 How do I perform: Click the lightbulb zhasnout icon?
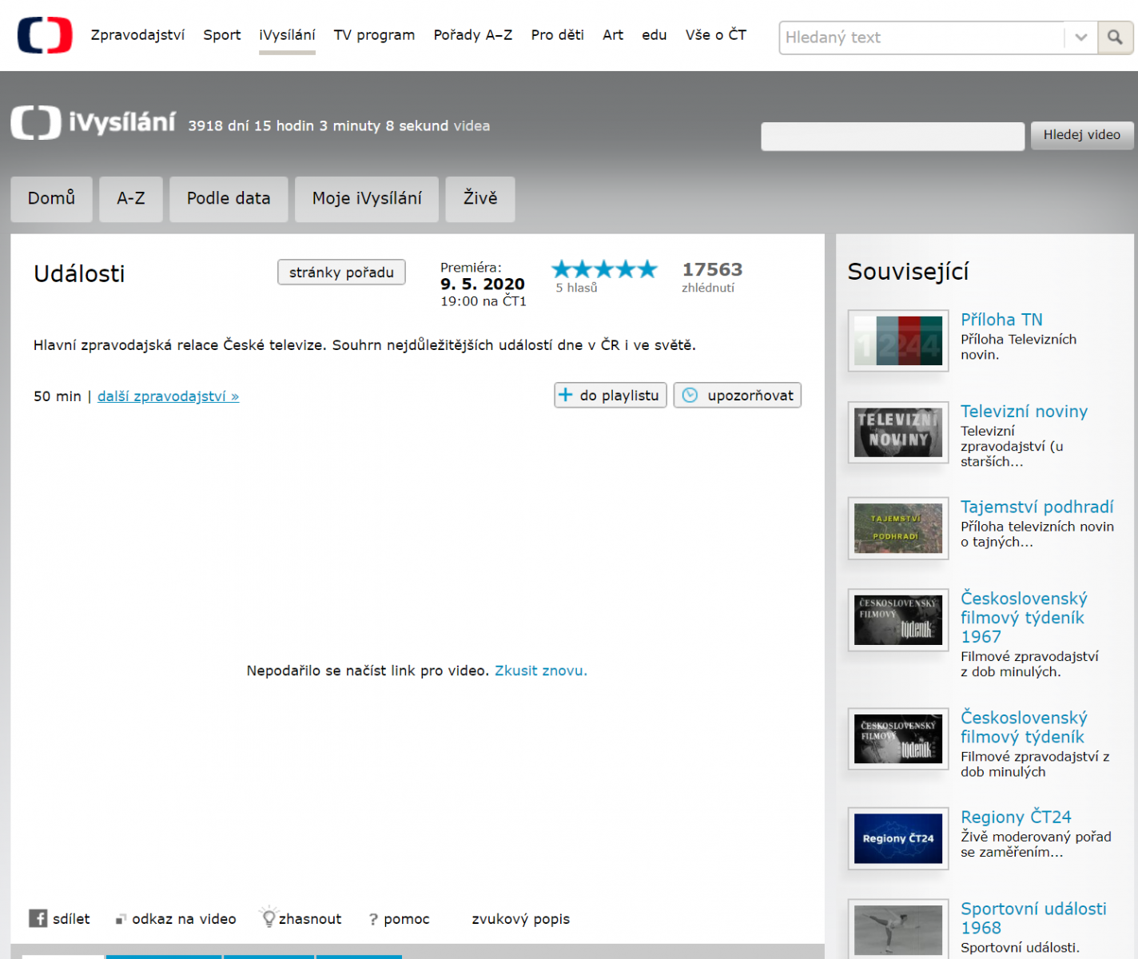269,918
